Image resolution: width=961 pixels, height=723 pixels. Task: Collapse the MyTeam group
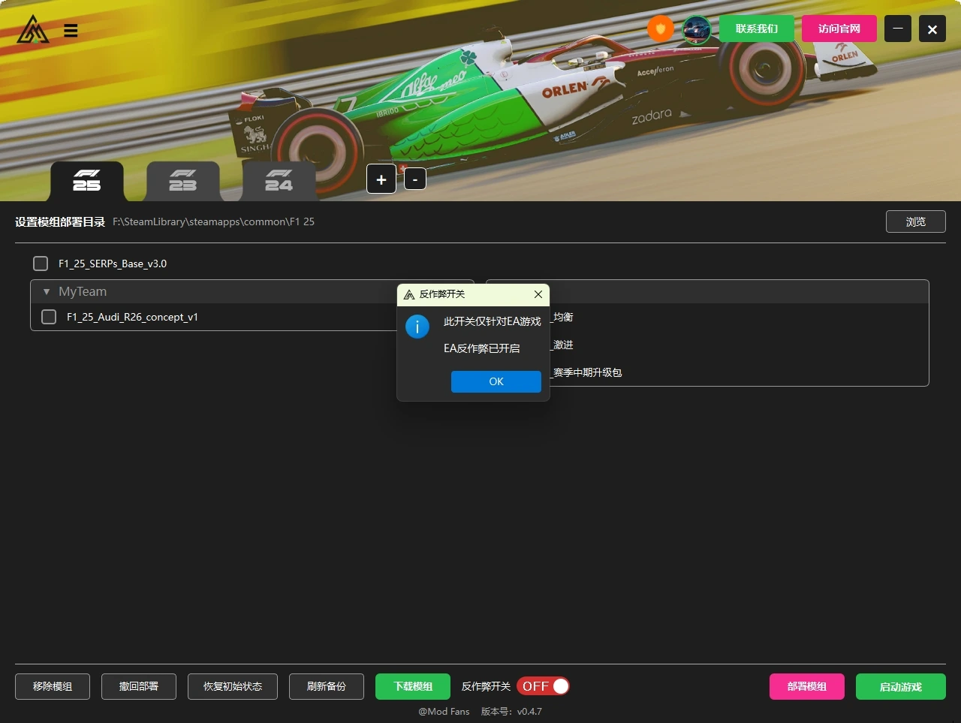[x=47, y=292]
